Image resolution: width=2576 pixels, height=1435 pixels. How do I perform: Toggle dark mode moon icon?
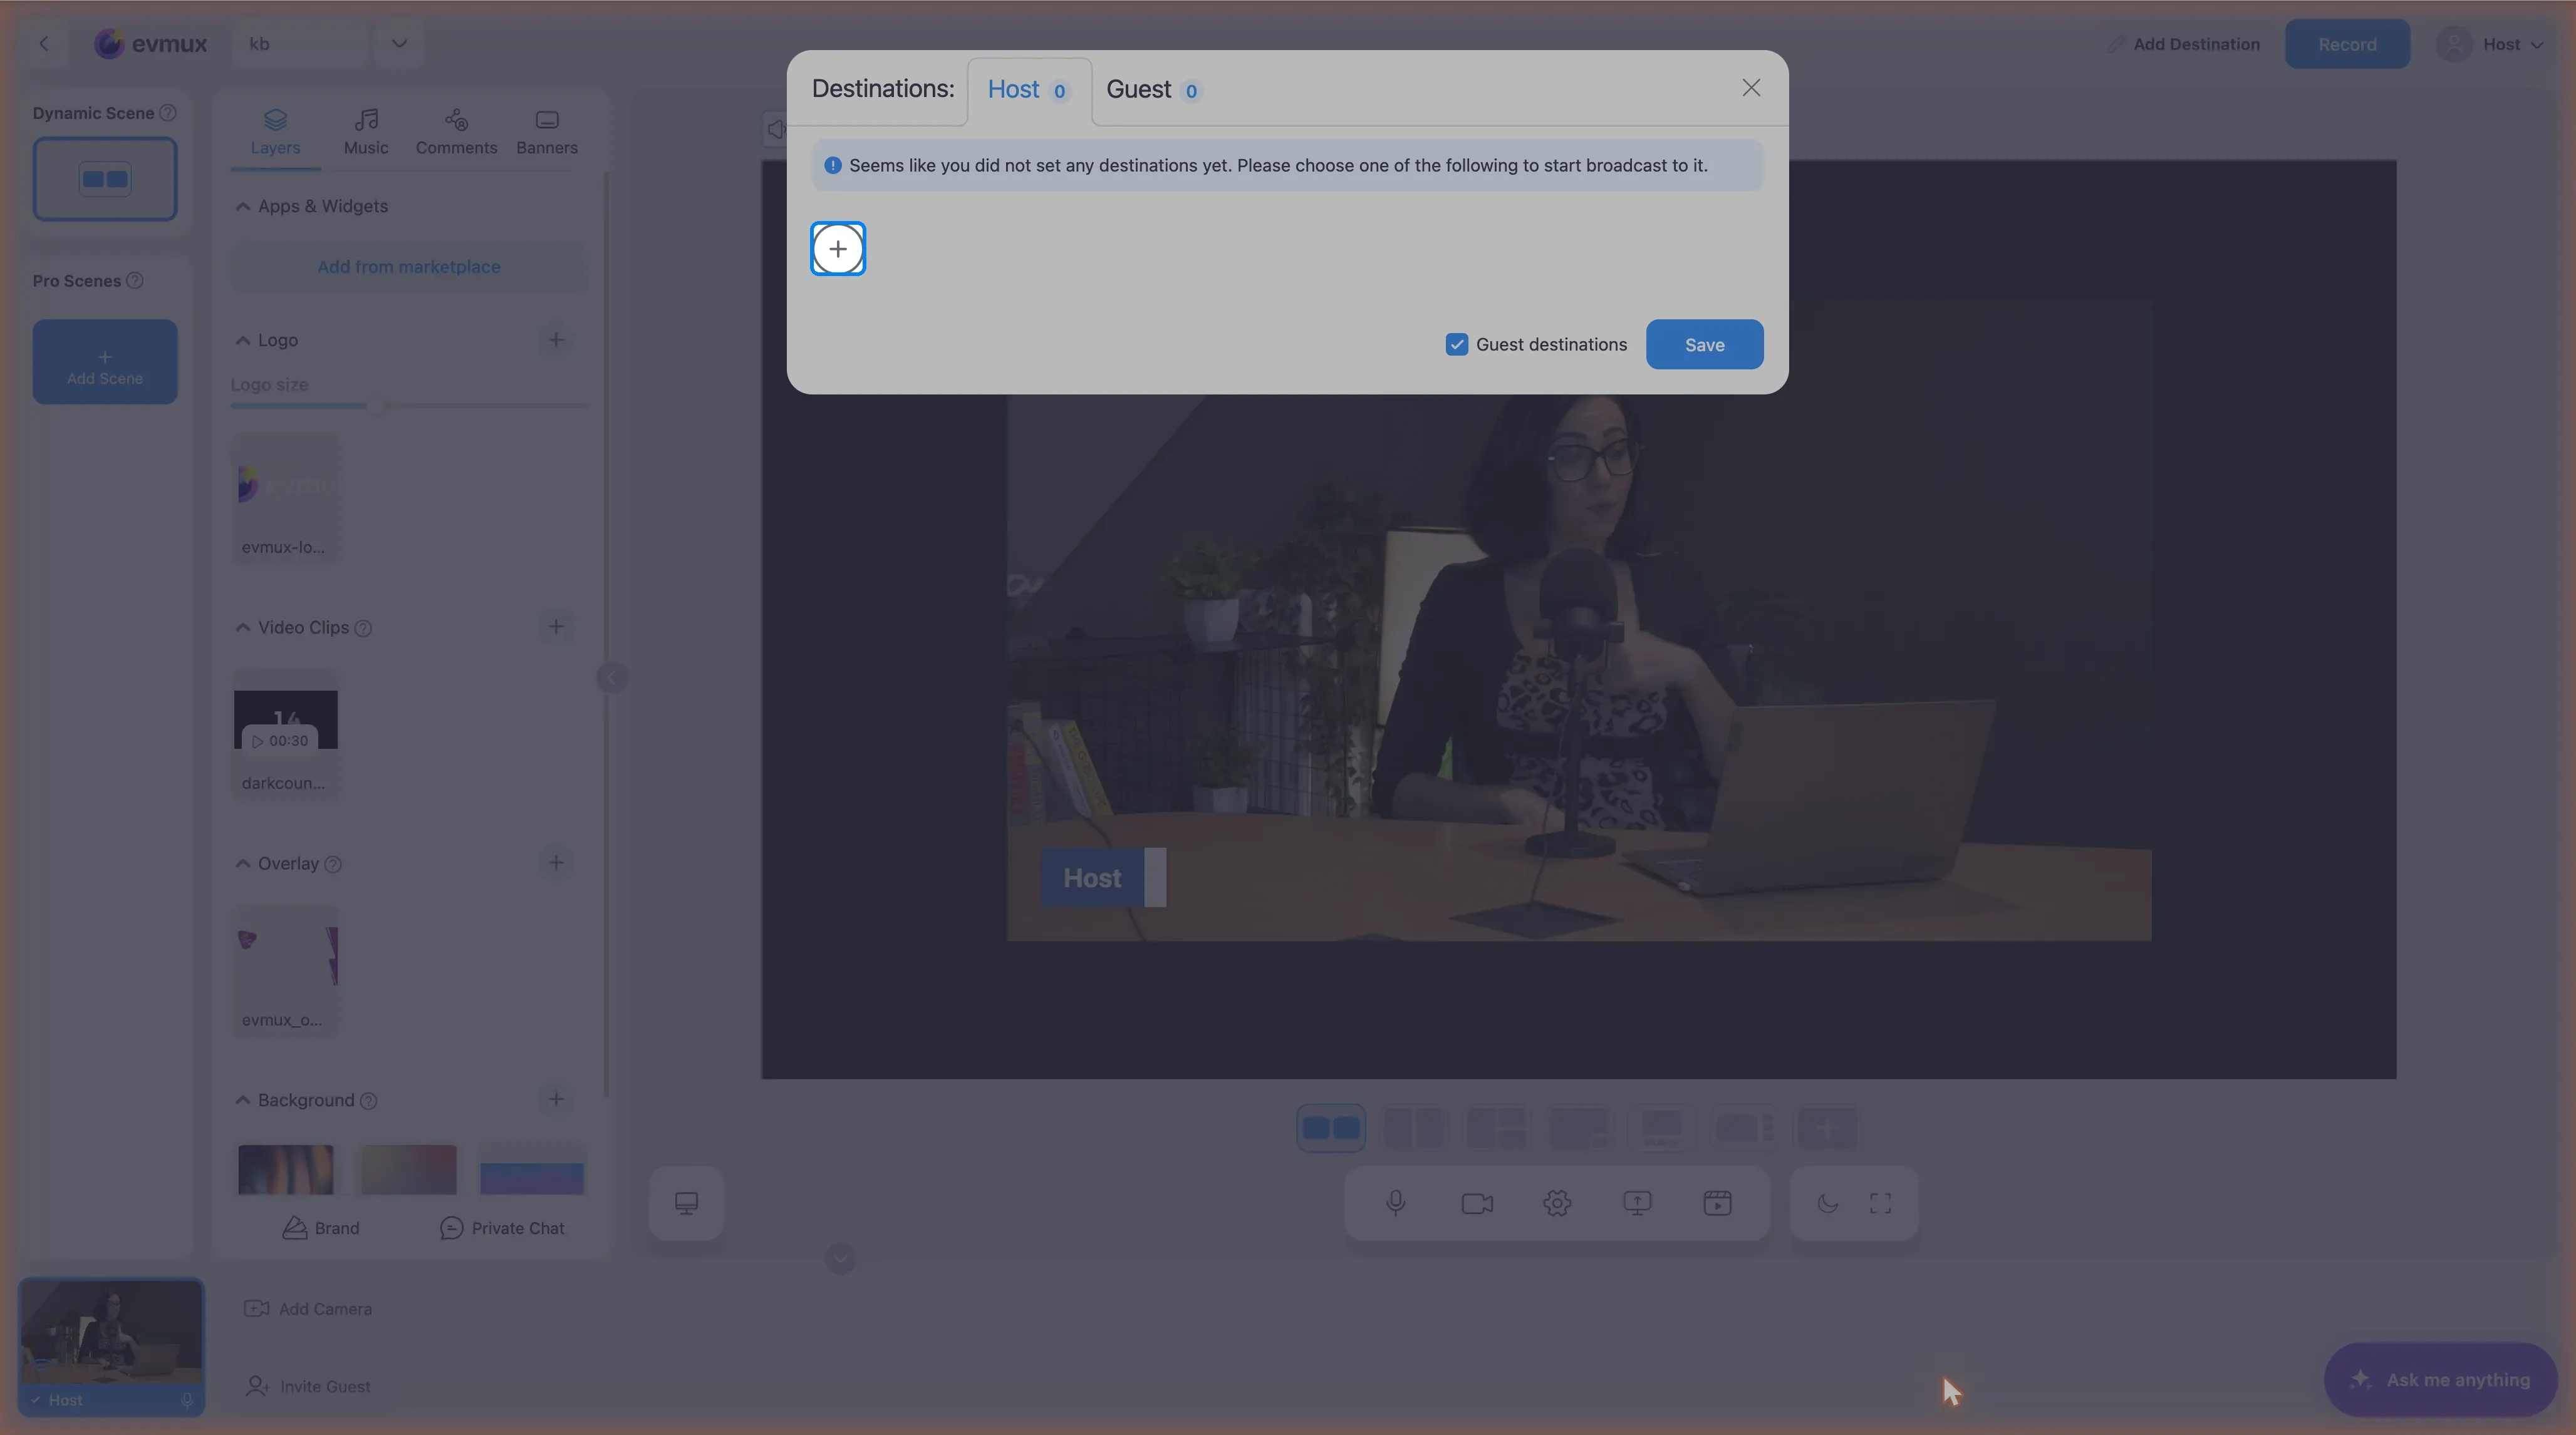click(x=1827, y=1203)
